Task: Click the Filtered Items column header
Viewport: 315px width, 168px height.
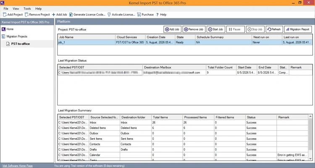Action: click(230, 117)
